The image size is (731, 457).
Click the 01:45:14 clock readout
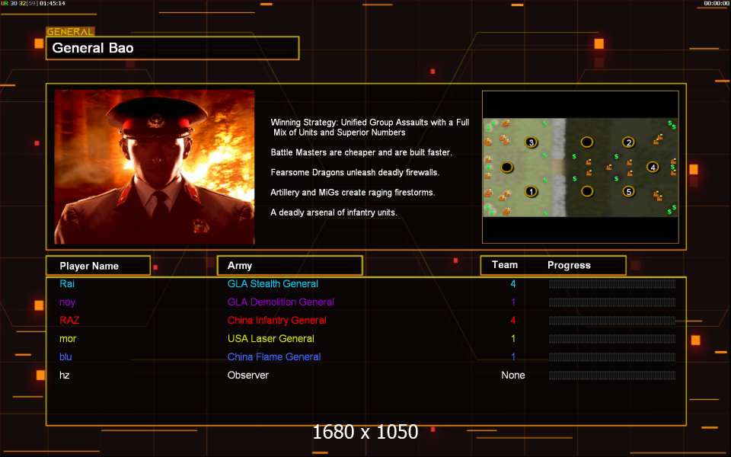click(x=53, y=3)
